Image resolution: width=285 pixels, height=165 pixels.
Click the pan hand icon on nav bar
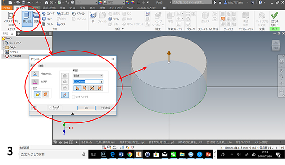(x=281, y=70)
